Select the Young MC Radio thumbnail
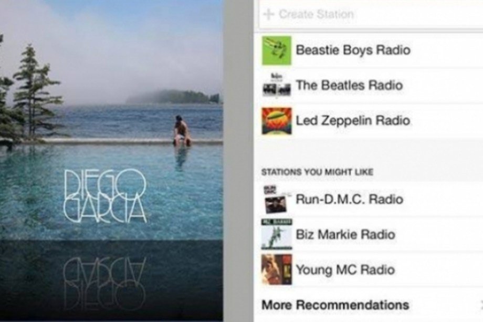This screenshot has width=483, height=322. point(276,269)
